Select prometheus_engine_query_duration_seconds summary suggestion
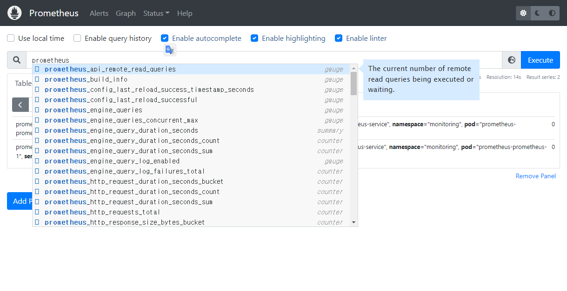 191,130
